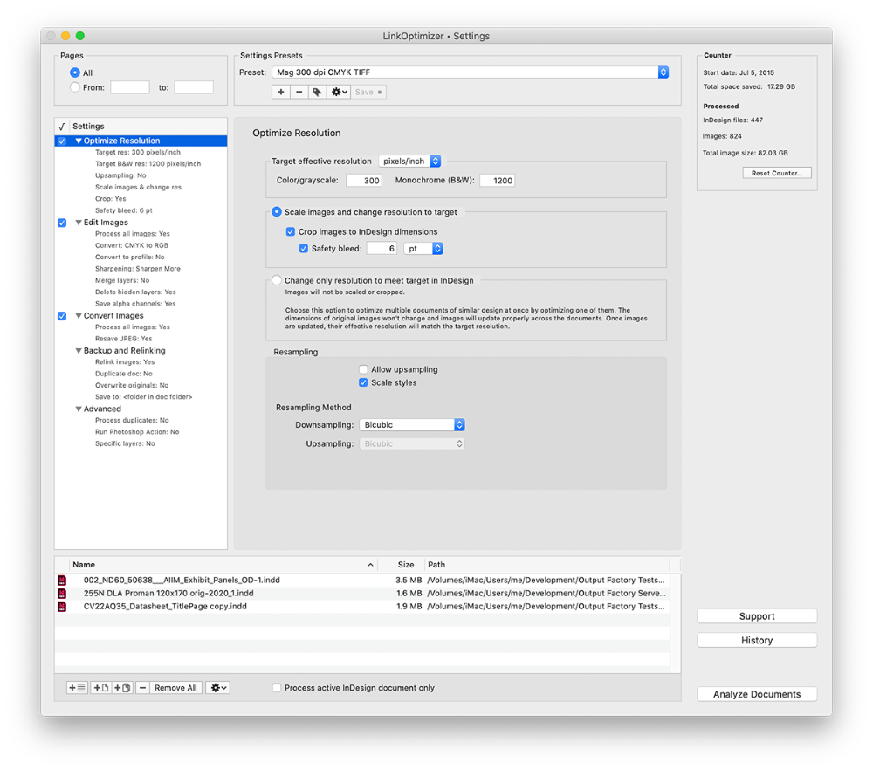Toggle the Edit Images checkbox in sidebar
Viewport: 873px width, 770px height.
pyautogui.click(x=62, y=223)
